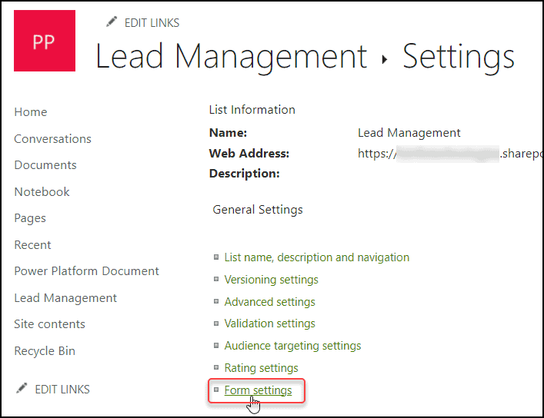Open Recycle Bin in sidebar
Image resolution: width=544 pixels, height=418 pixels.
pos(45,350)
